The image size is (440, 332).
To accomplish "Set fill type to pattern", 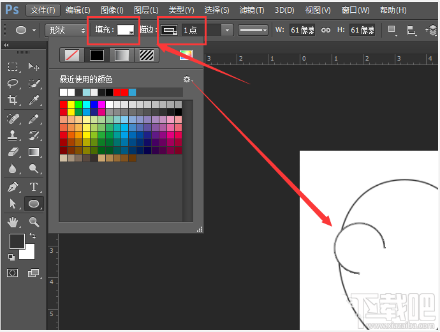I will click(147, 55).
